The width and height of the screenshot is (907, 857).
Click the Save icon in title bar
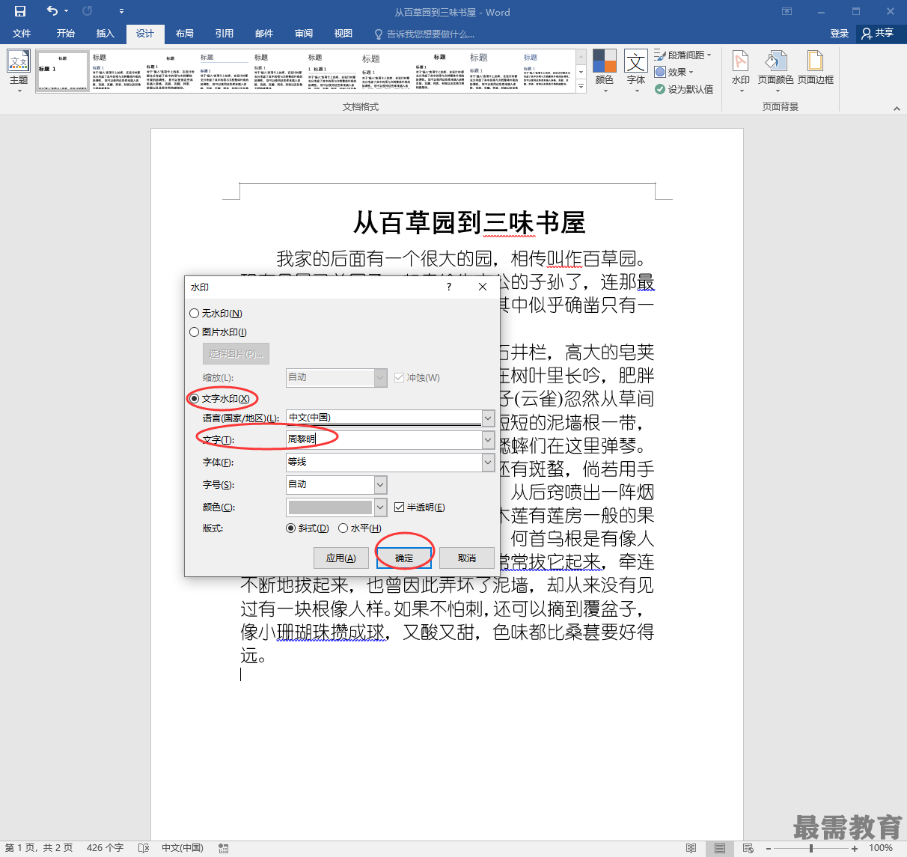20,11
